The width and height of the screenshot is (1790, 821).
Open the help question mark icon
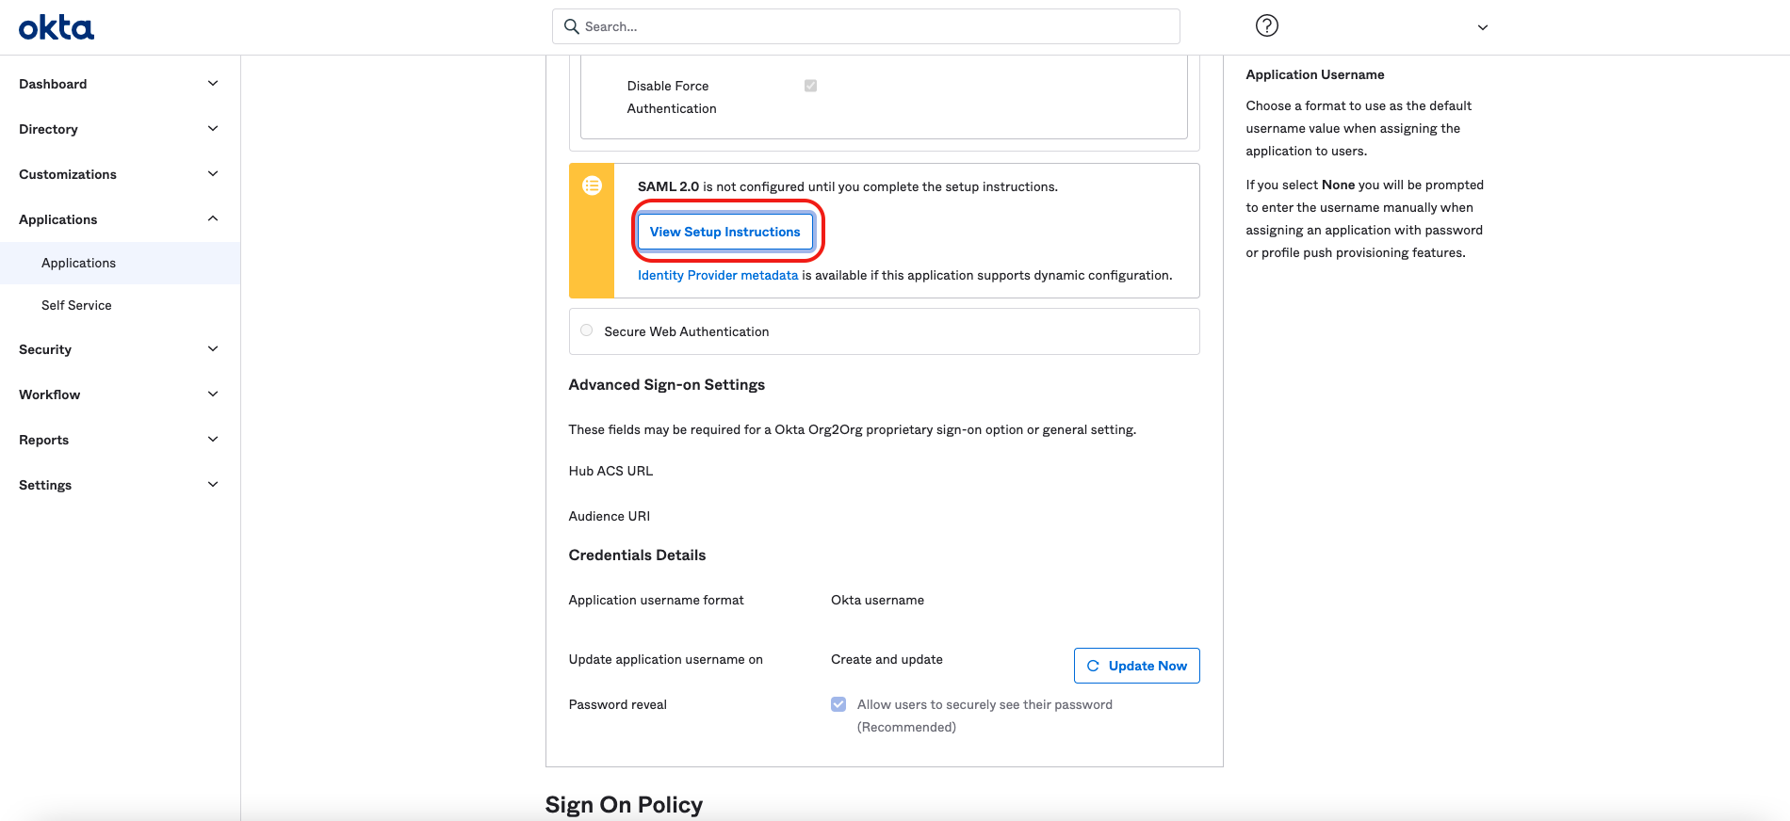[1267, 26]
